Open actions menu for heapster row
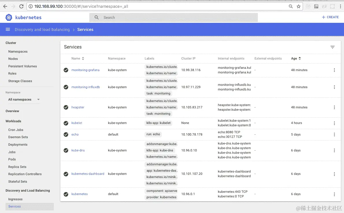 tap(334, 107)
